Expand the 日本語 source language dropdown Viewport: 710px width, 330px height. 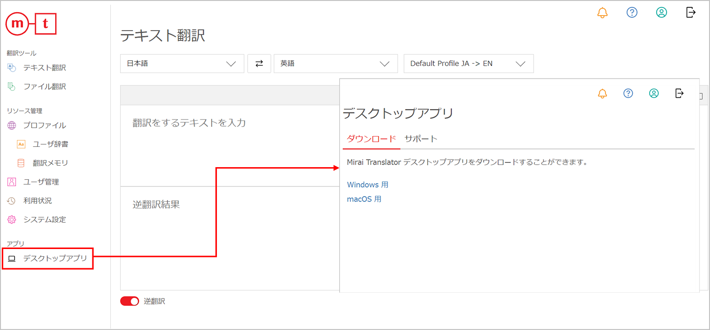tap(182, 64)
